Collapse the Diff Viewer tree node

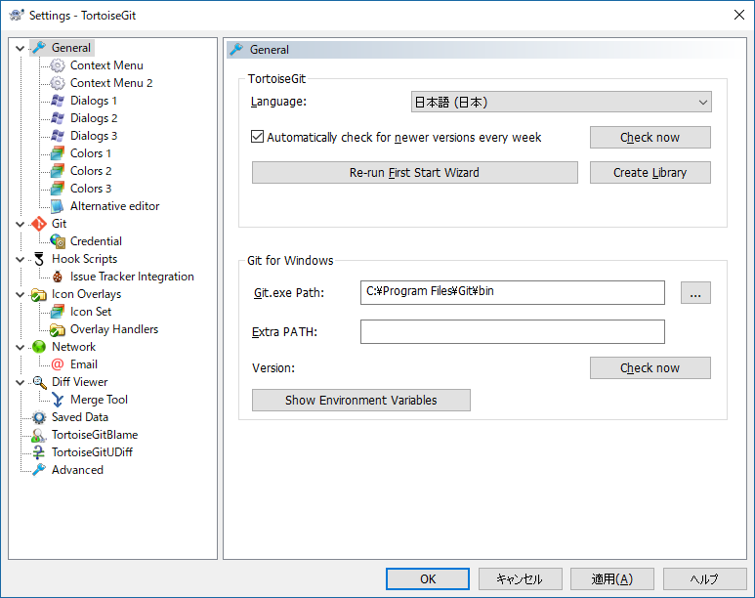(21, 382)
